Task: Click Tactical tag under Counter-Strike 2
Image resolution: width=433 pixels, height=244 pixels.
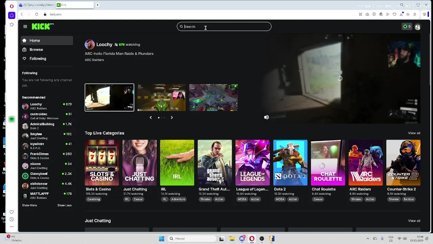Action: (x=409, y=199)
